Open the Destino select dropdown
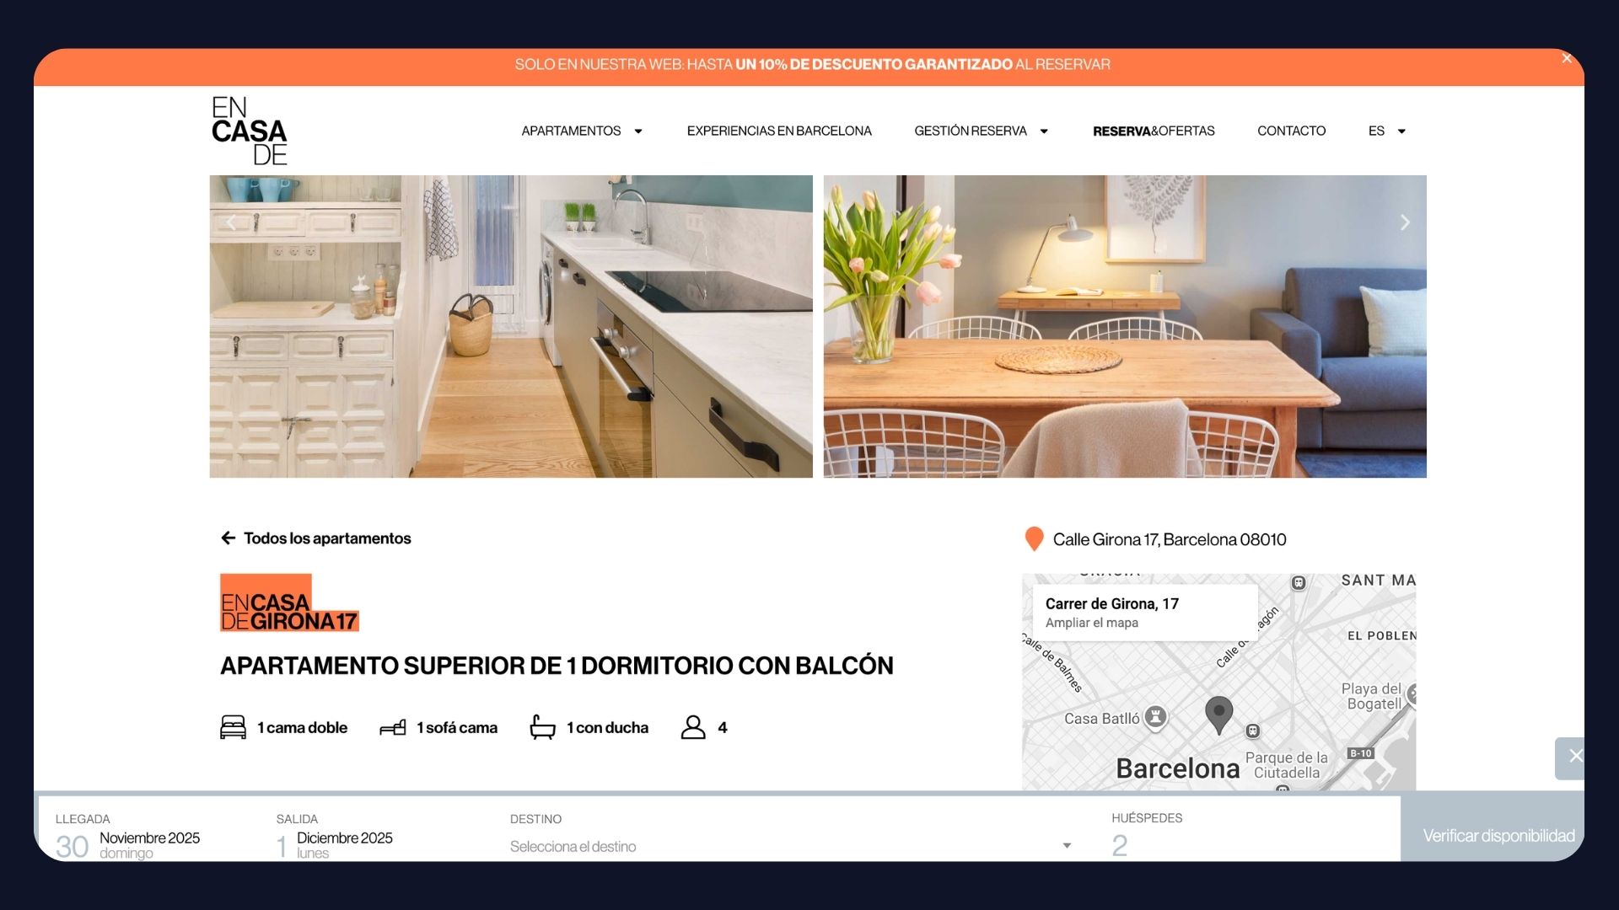This screenshot has height=910, width=1619. [790, 846]
